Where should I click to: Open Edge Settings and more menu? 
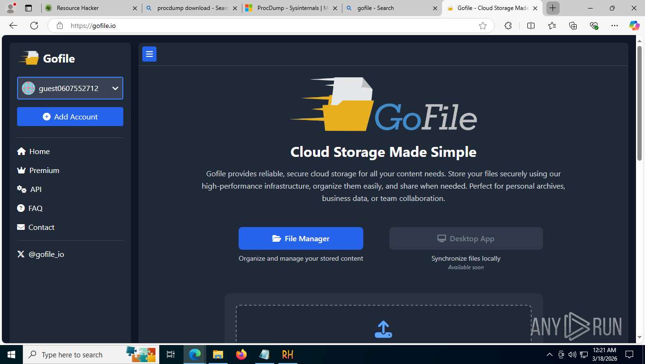point(615,26)
